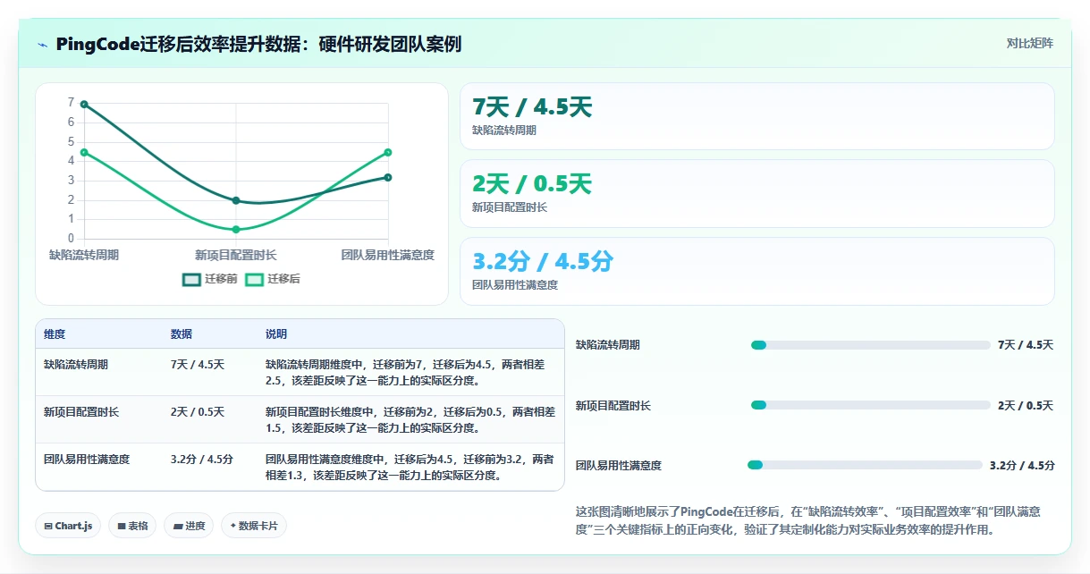Click the 迁移前 data point at 缺陷流转周期
Image resolution: width=1090 pixels, height=574 pixels.
[x=84, y=104]
